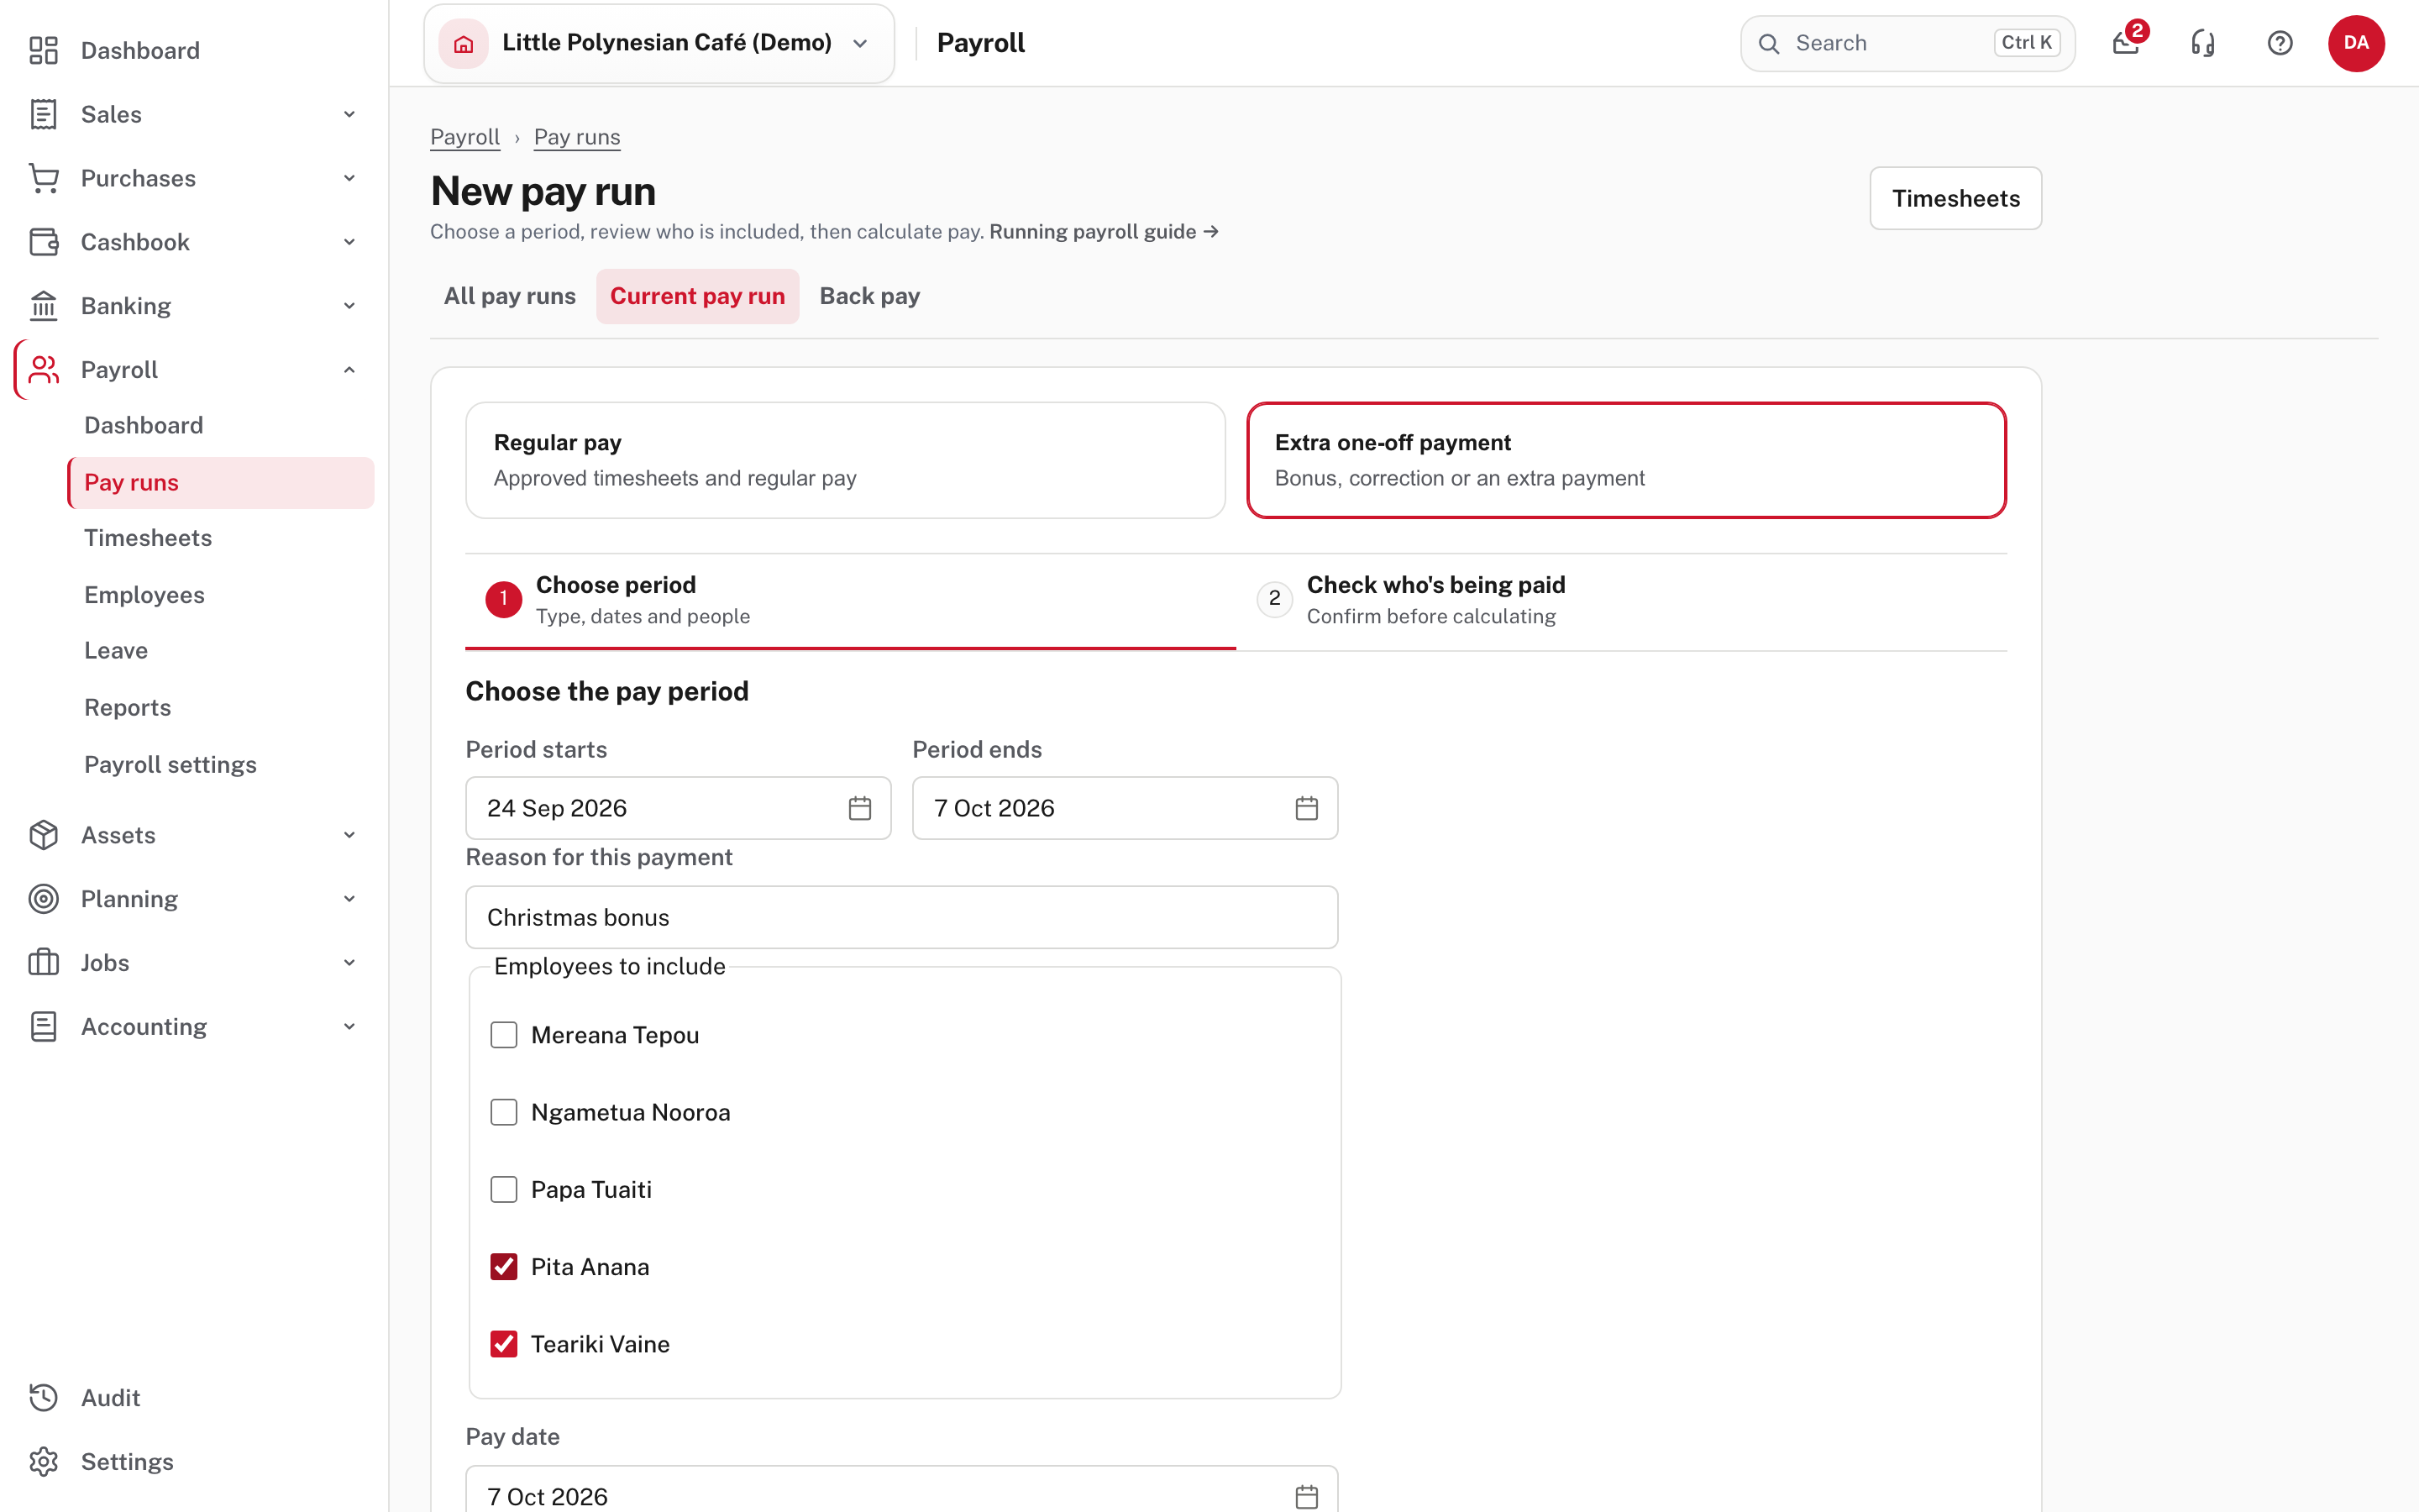Go to Pay runs breadcrumb link

pyautogui.click(x=577, y=137)
